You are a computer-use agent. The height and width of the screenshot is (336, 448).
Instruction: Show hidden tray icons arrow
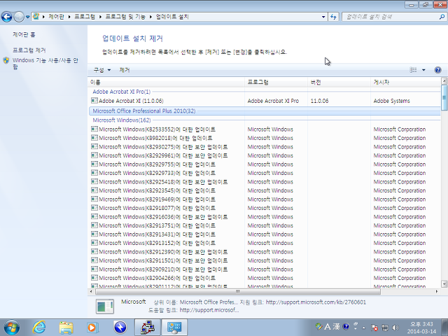[x=364, y=328]
